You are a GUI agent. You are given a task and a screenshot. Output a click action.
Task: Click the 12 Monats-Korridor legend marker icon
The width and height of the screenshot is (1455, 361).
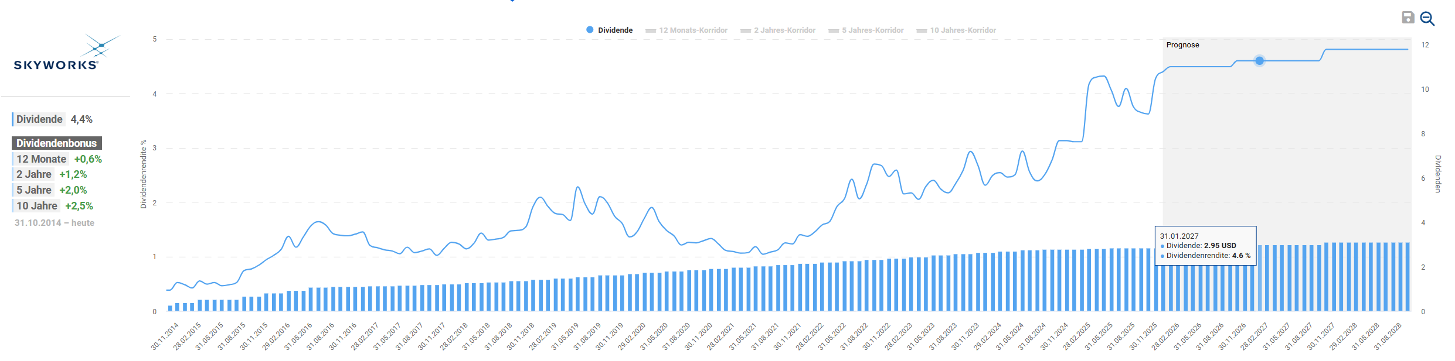pos(650,30)
